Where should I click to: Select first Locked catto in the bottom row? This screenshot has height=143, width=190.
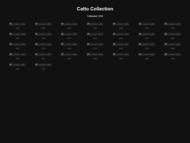tap(18, 65)
